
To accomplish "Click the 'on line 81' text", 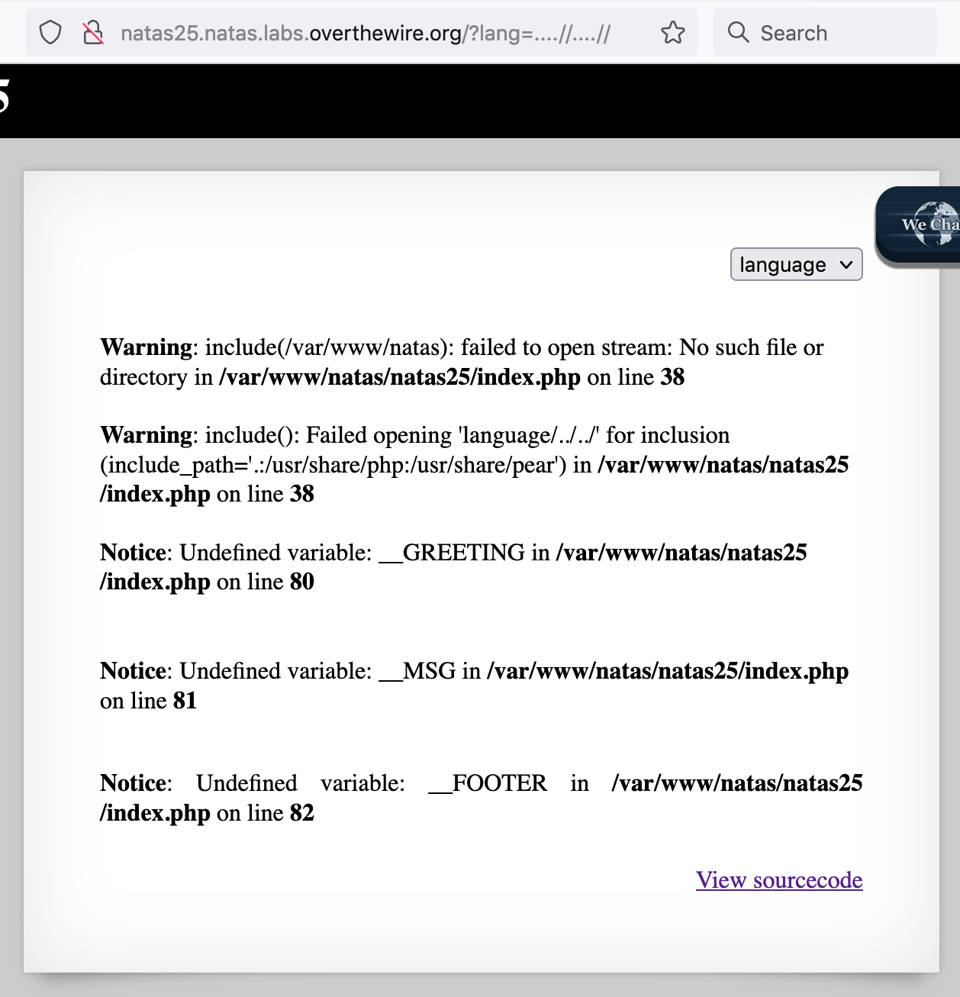I will (x=149, y=701).
